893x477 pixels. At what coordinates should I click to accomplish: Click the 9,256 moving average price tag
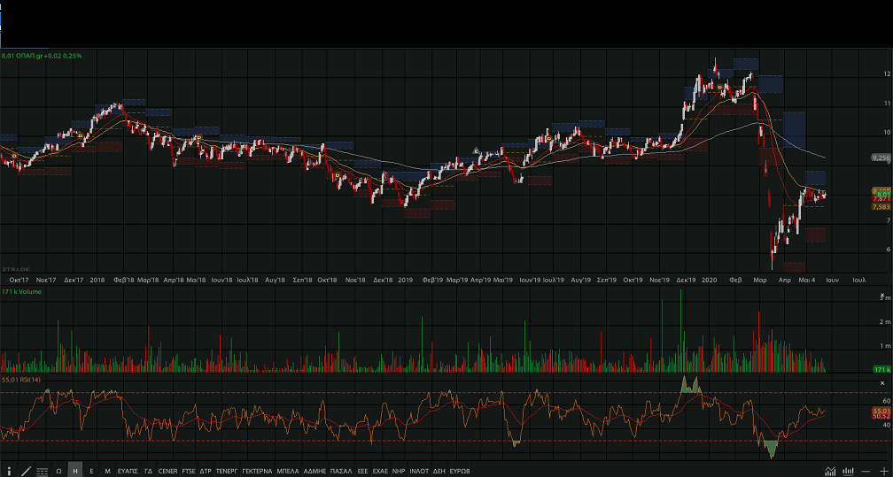coord(880,158)
